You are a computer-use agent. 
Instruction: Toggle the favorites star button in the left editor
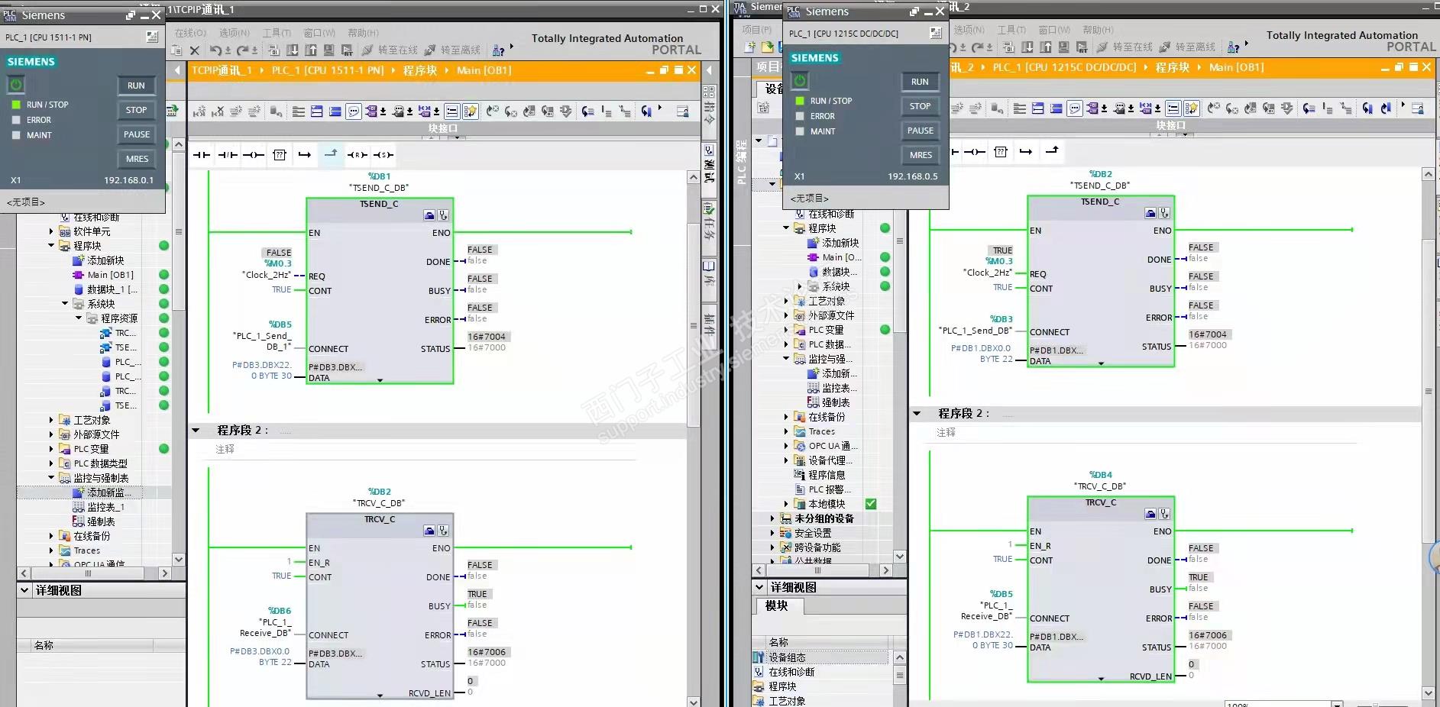[471, 111]
